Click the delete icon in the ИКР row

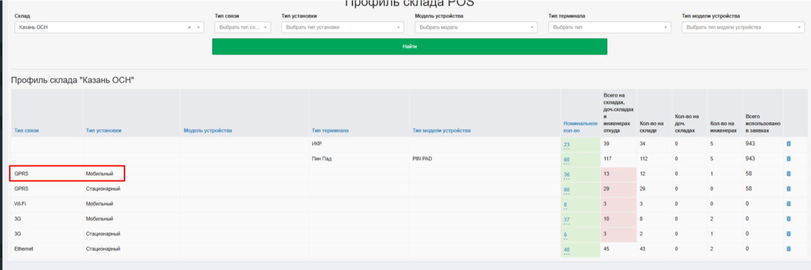tap(788, 144)
